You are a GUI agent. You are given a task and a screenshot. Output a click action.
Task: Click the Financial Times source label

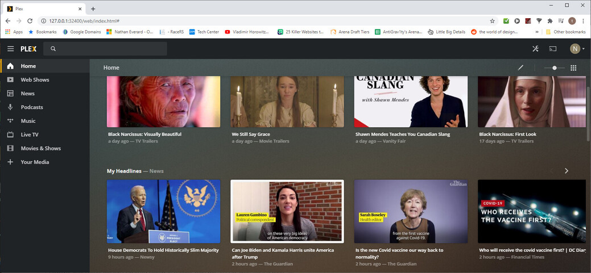[x=528, y=257]
